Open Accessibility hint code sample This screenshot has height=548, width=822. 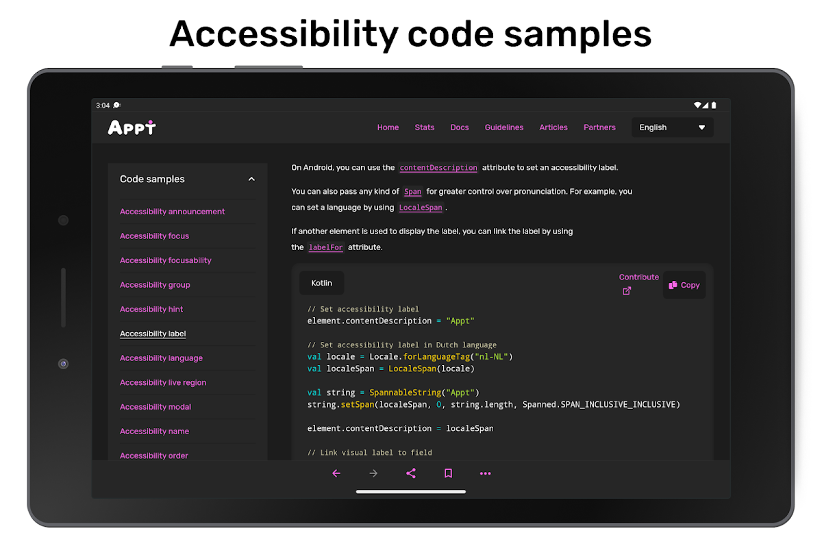tap(151, 310)
